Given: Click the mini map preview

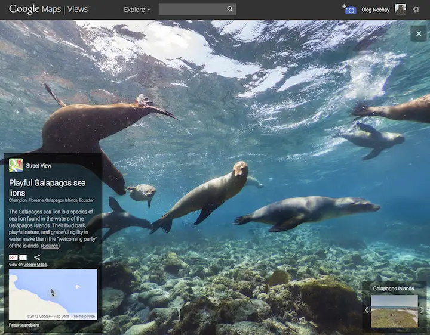Looking at the screenshot, I should 53,294.
